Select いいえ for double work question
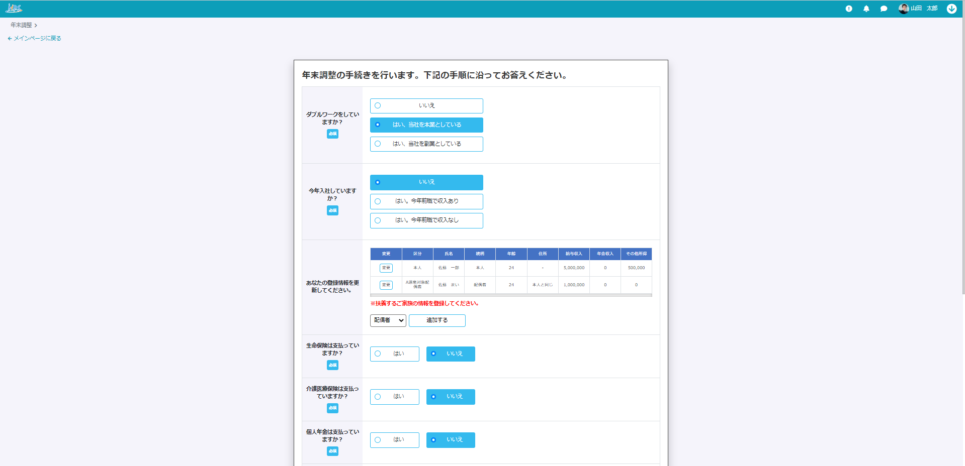Screen dimensions: 965x466 (x=426, y=106)
